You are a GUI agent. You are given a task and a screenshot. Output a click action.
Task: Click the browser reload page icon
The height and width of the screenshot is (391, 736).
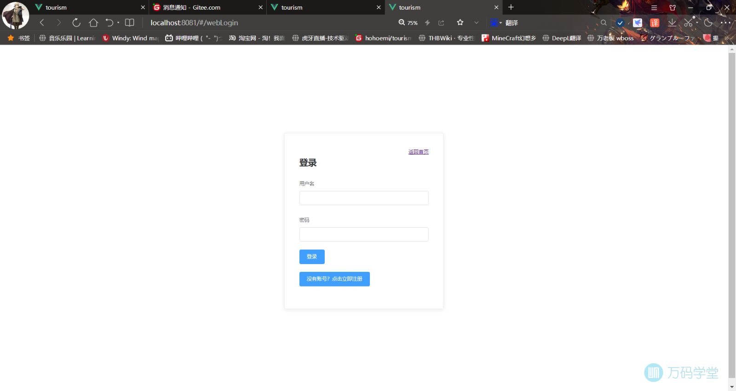click(76, 23)
